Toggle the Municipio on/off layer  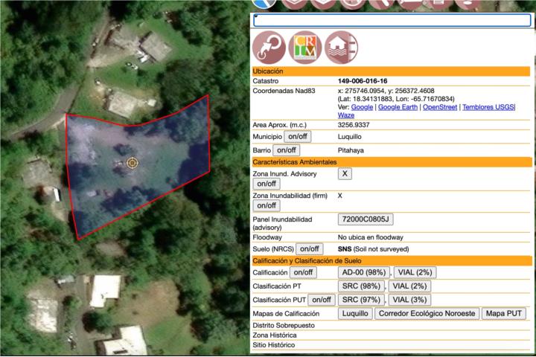[297, 137]
